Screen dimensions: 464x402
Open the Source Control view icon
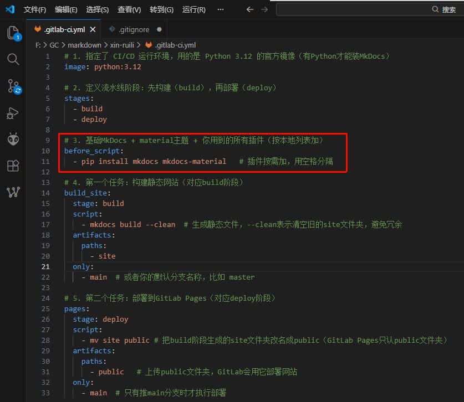(x=13, y=86)
